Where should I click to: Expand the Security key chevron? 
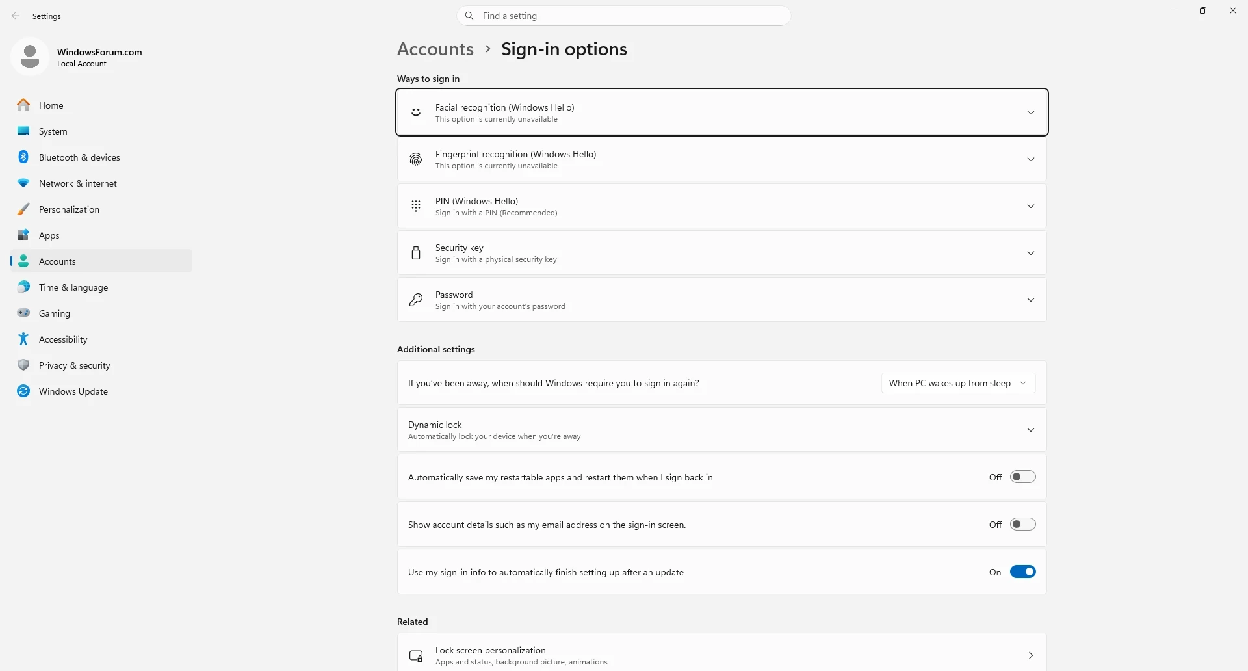point(1031,253)
